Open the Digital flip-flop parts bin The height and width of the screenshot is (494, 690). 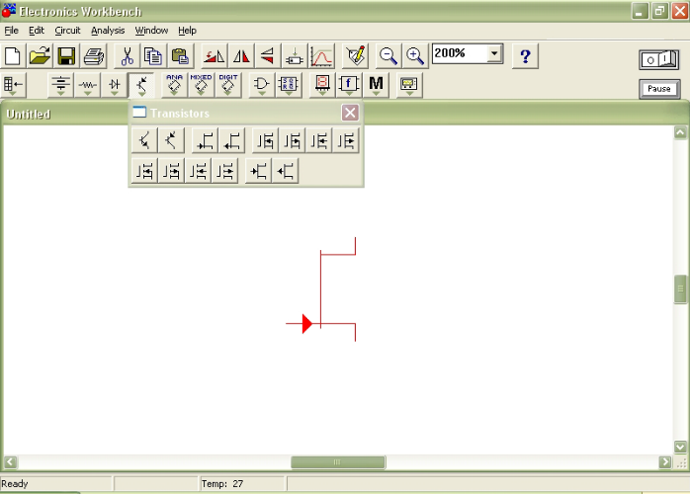coord(289,84)
